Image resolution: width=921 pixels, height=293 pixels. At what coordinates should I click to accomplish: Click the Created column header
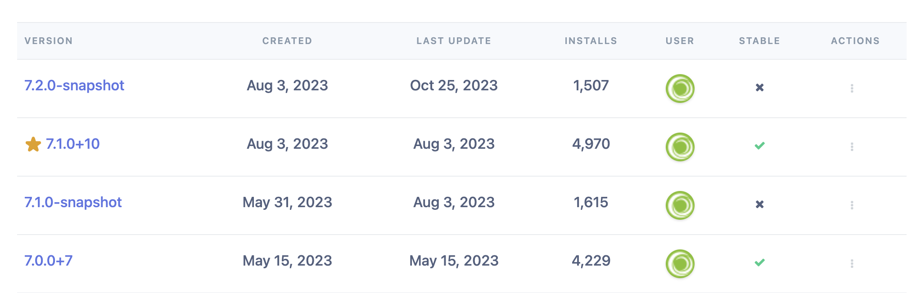pos(287,41)
